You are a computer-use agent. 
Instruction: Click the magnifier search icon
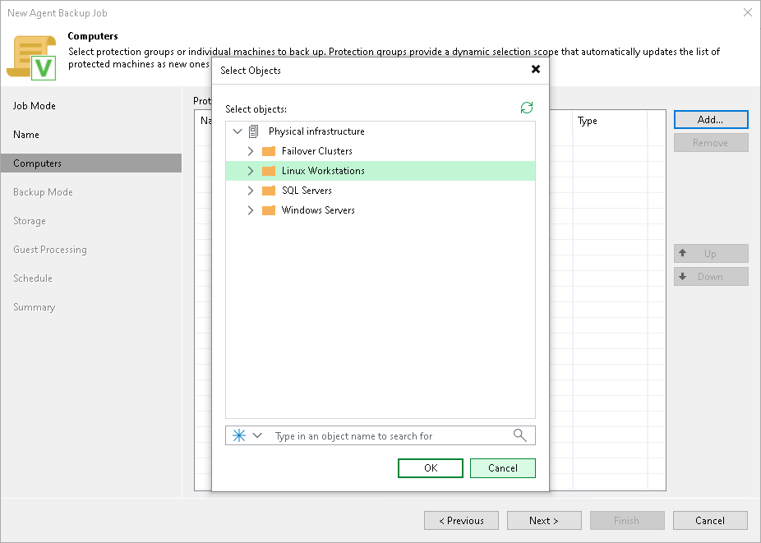pyautogui.click(x=519, y=435)
